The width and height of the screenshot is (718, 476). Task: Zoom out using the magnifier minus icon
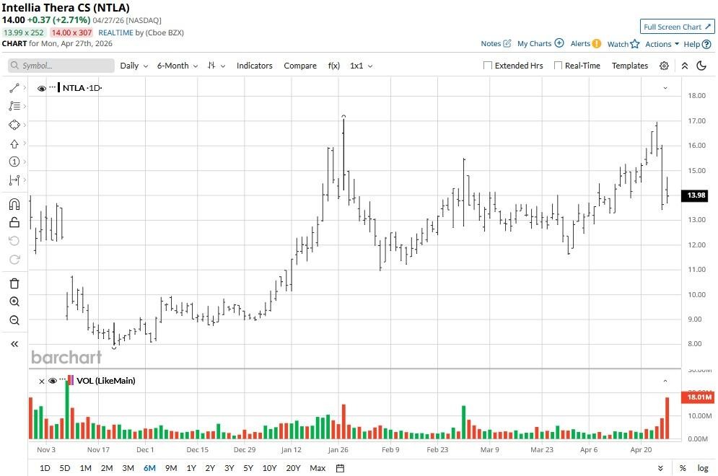(14, 320)
